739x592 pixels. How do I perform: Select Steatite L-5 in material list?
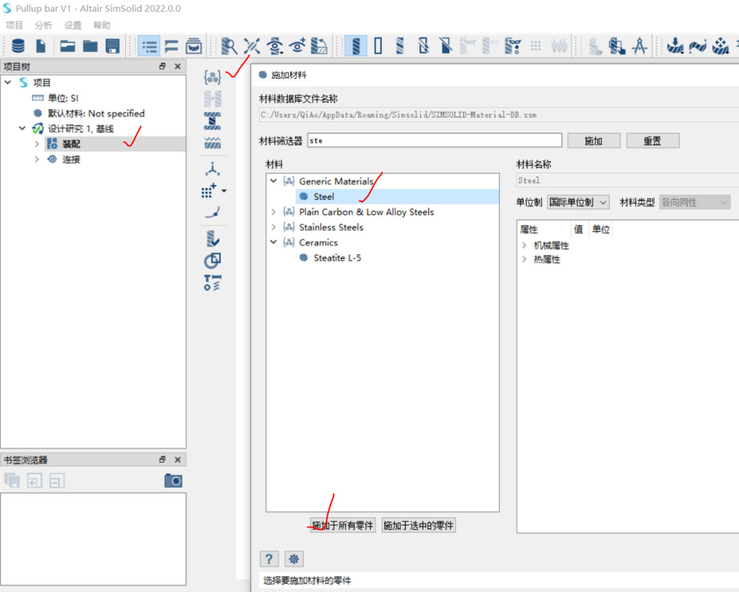tap(337, 258)
